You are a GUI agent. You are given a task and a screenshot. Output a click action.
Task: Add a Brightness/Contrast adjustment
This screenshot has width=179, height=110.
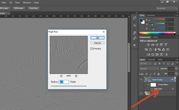pyautogui.click(x=148, y=45)
